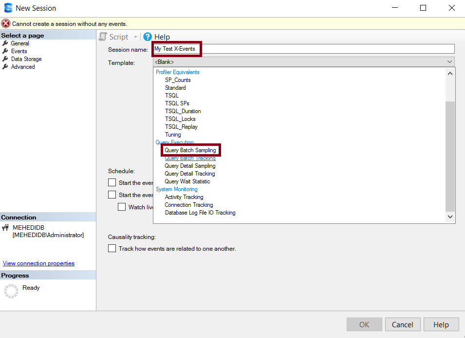Choose TSQL_Locks from template list
Viewport: 465px width, 338px height.
tap(180, 119)
